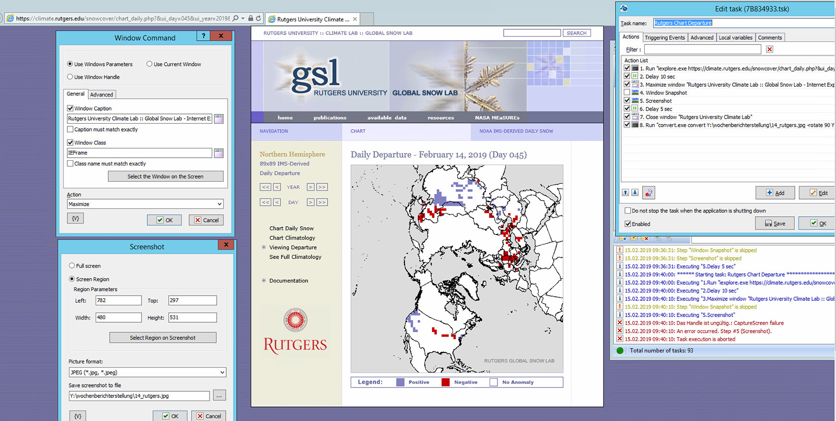
Task: Click the screenshot icon of action 5. Screenshot
Action: [635, 100]
